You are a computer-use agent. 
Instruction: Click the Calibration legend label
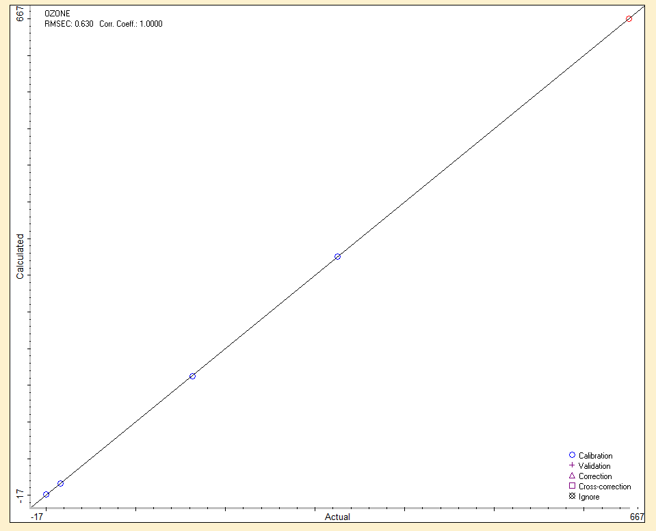595,456
